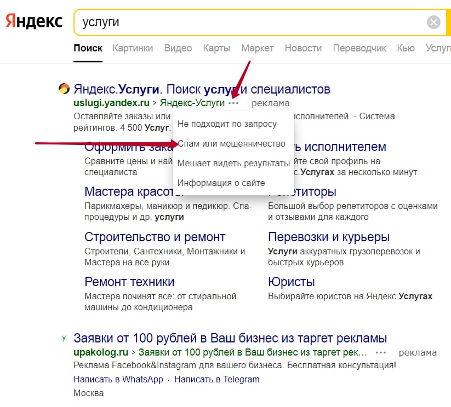Viewport: 451px width, 407px height.
Task: Click the Яндекс.Услуги favicon icon
Action: tap(64, 89)
